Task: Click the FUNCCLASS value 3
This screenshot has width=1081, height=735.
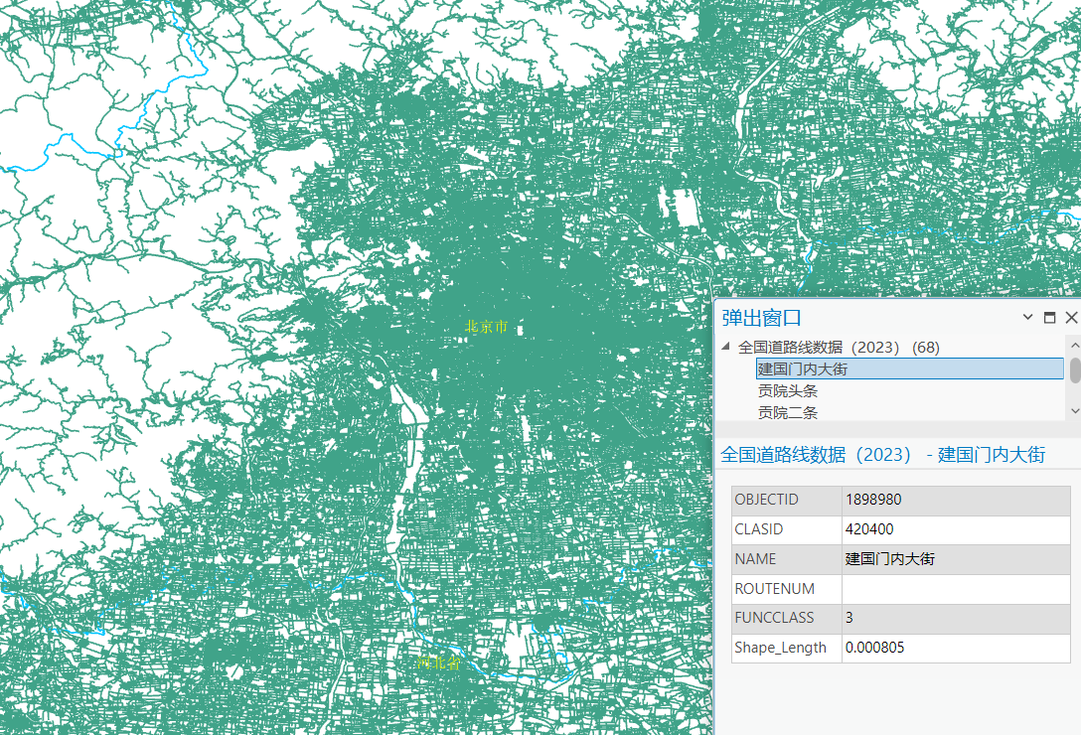Action: point(956,618)
